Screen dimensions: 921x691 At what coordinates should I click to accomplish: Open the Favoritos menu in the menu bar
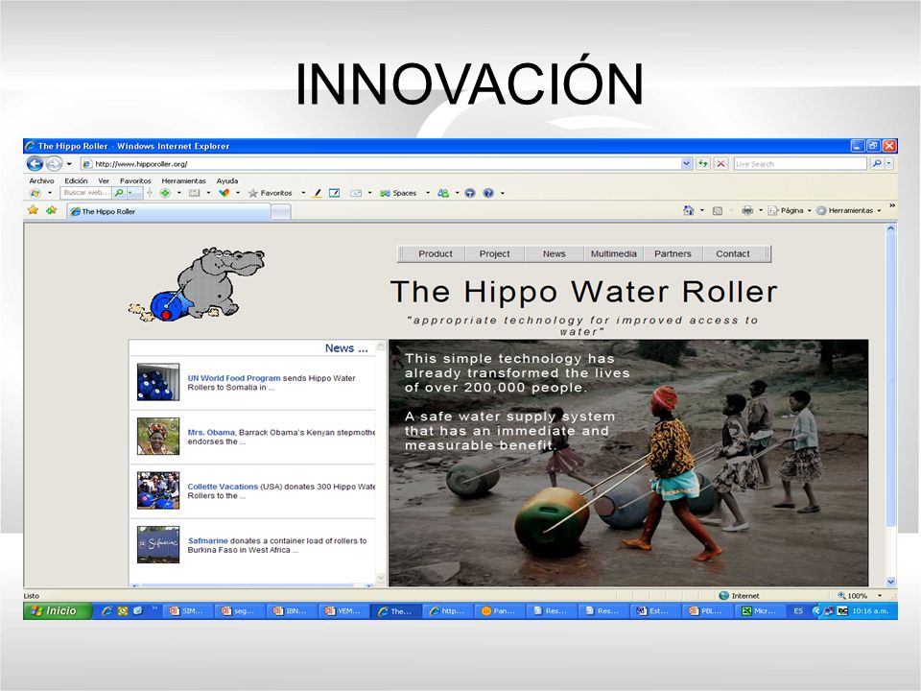(135, 181)
